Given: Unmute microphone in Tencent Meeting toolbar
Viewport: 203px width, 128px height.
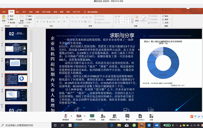Looking at the screenshot, I should coord(66,117).
